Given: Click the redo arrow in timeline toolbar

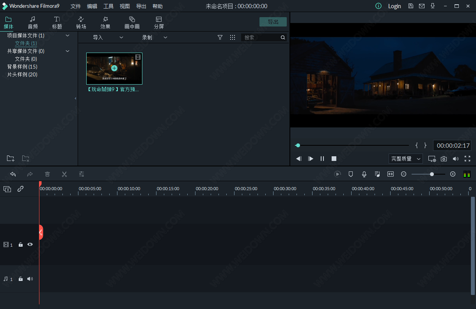Looking at the screenshot, I should click(30, 174).
